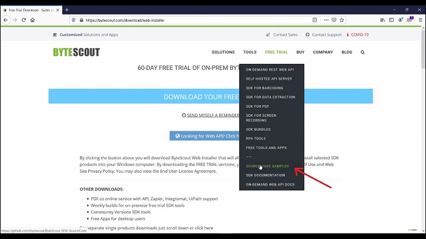Save page to Pocket icon
This screenshot has height=239, width=426.
[334, 20]
